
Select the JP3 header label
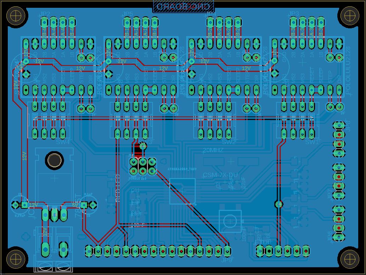294,14
